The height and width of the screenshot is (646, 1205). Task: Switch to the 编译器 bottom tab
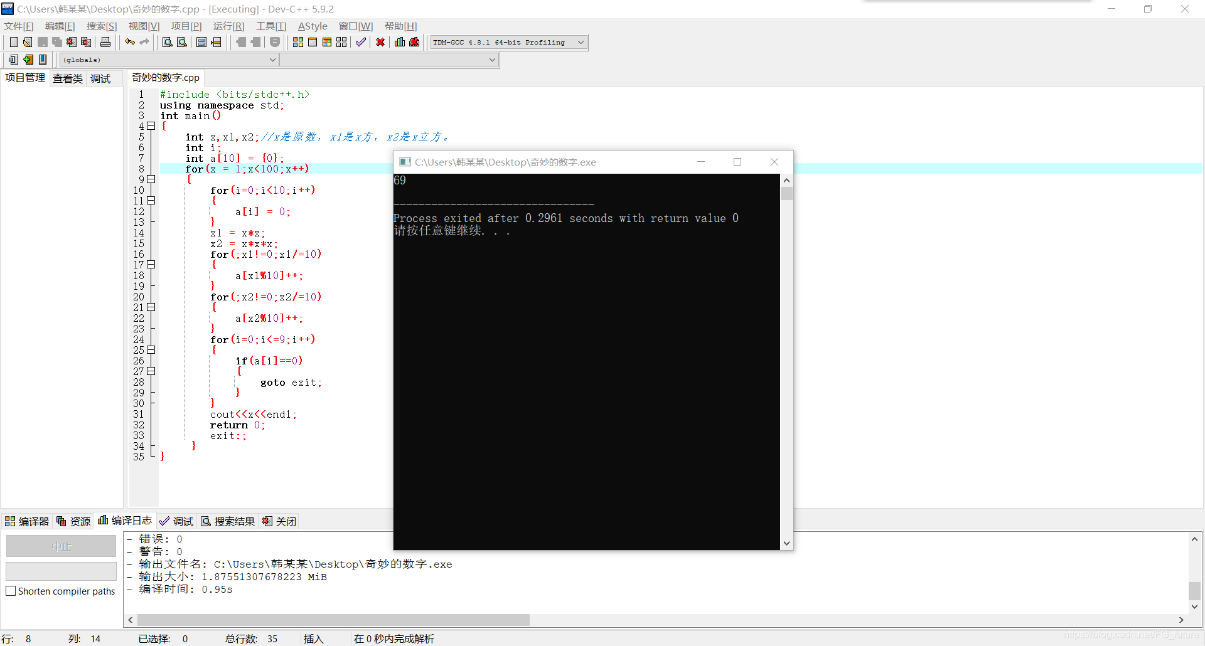click(x=27, y=521)
